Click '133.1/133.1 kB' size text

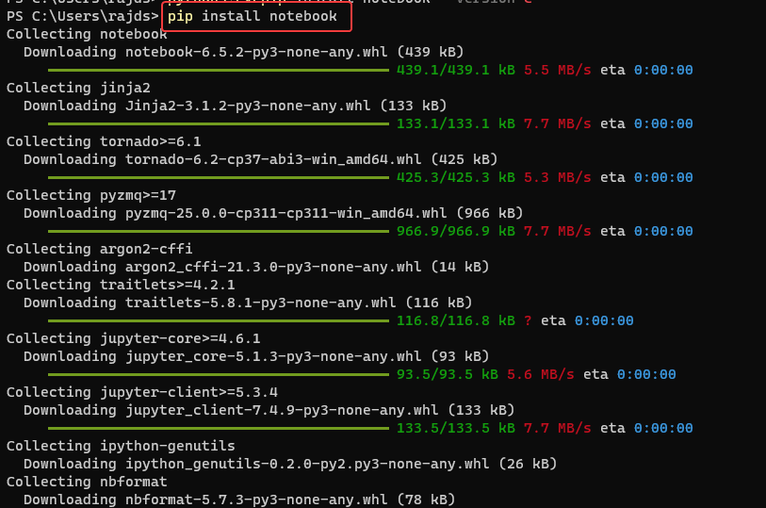coord(455,123)
